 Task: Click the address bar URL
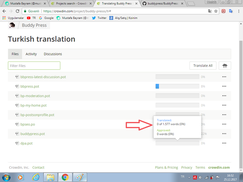coord(77,11)
